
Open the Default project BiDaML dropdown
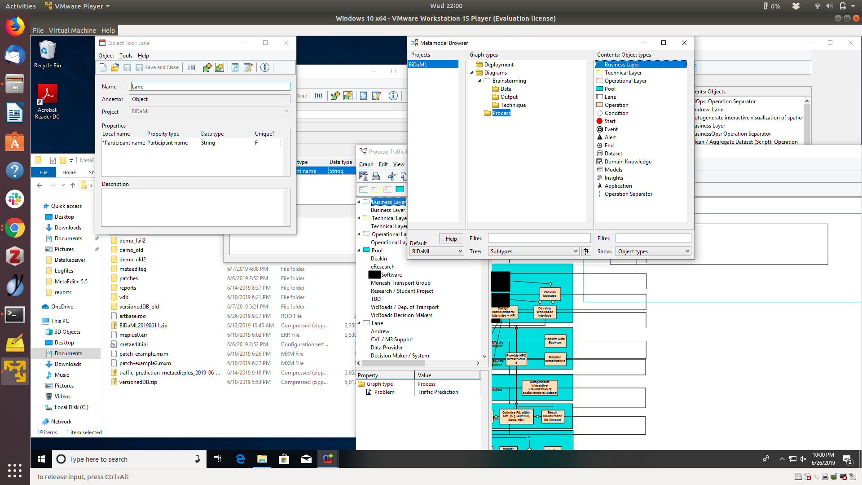[436, 251]
